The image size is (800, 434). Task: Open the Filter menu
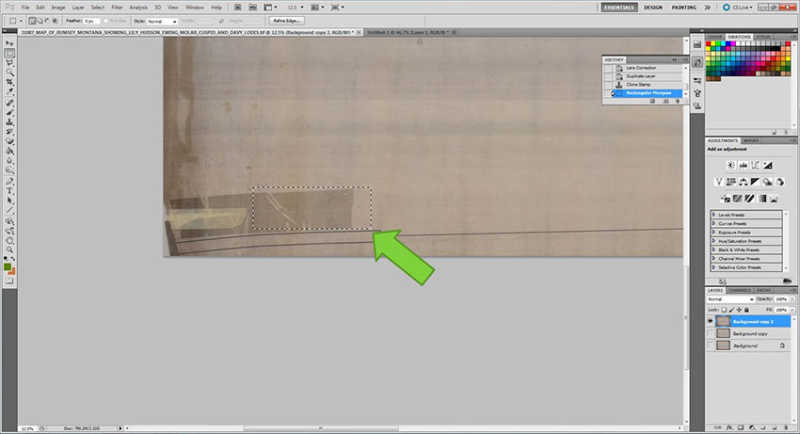pos(117,7)
